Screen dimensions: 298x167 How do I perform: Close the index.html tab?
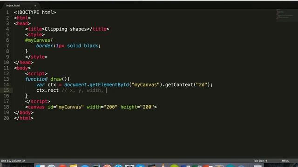[x=35, y=6]
